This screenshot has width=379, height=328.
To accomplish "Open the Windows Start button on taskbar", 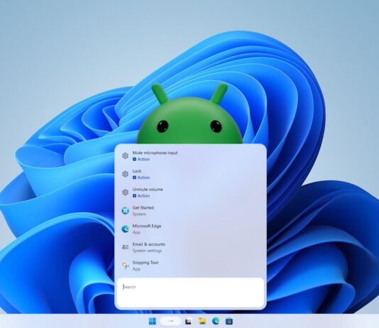I will (153, 321).
